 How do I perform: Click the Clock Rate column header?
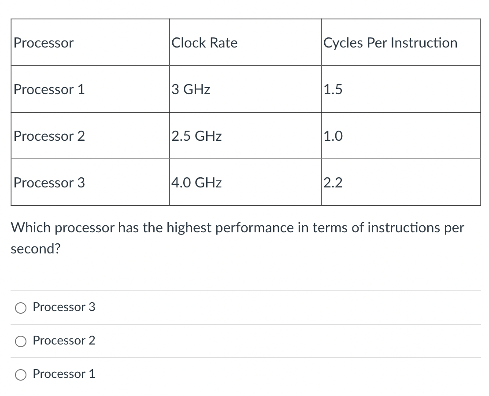point(204,43)
